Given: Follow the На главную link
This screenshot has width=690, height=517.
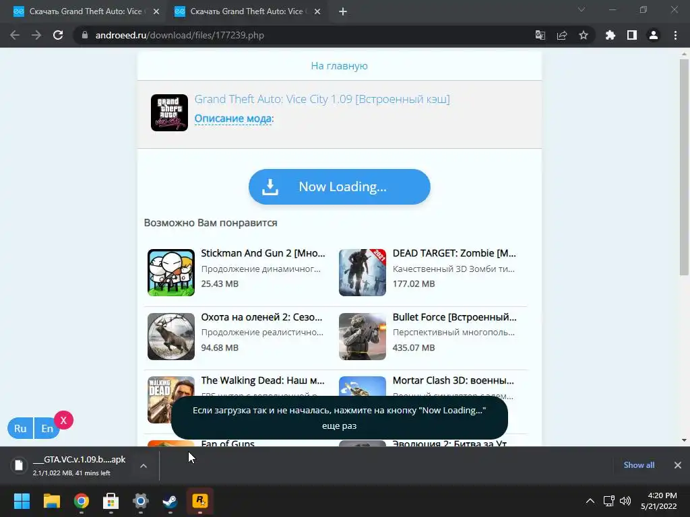Looking at the screenshot, I should click(x=340, y=66).
